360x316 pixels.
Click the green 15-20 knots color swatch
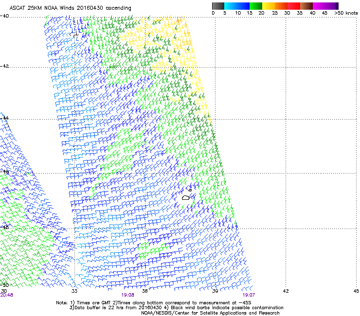click(256, 6)
